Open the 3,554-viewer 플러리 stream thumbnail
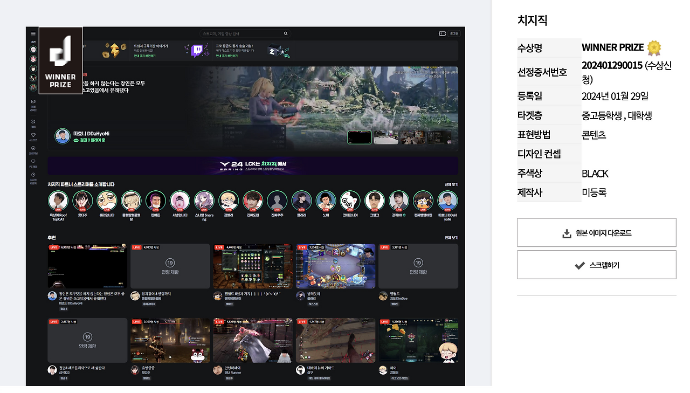 click(x=335, y=266)
